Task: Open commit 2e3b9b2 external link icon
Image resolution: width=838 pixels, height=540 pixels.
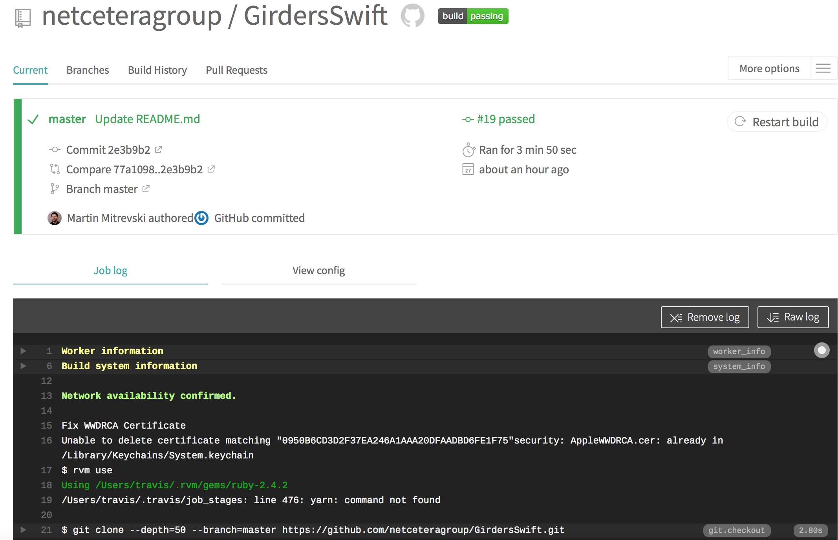Action: click(x=159, y=149)
